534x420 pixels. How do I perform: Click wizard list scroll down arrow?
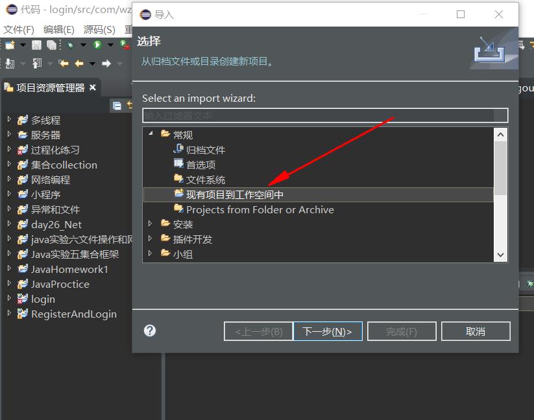(500, 255)
